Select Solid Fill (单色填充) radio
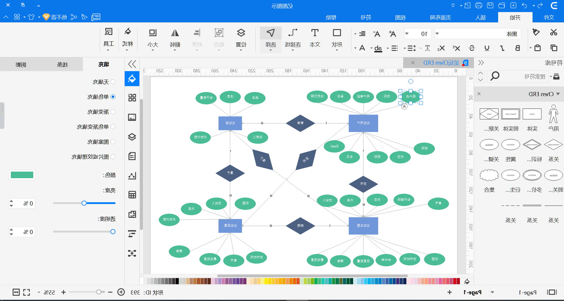Screen dimensions: 564x301 113,97
